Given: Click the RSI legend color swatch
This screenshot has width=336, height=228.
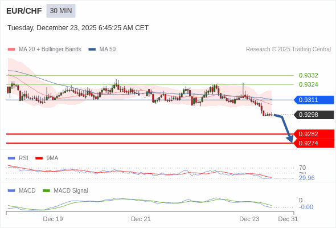Looking at the screenshot, I should [x=11, y=158].
